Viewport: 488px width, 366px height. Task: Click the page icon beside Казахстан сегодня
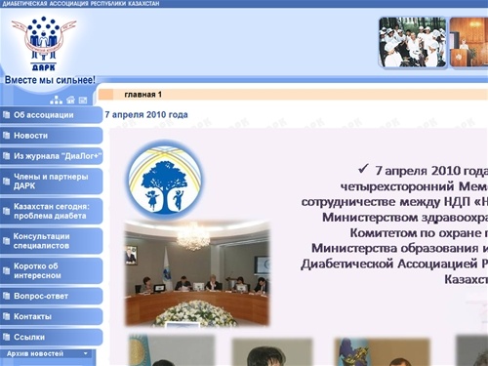(6, 211)
